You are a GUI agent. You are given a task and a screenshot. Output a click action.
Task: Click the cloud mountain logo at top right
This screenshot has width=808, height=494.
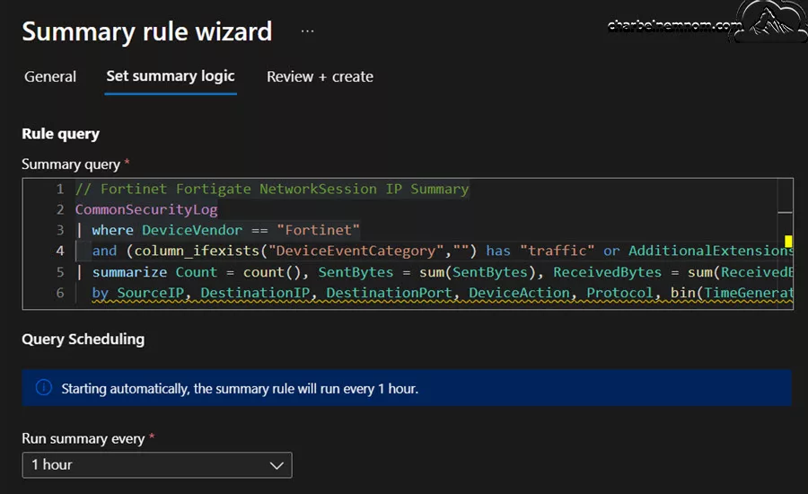[x=771, y=21]
